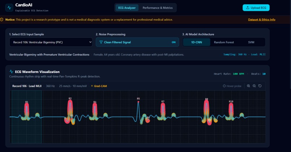This screenshot has height=152, width=291.
Task: Click the zoom out magnifier icon
Action: pos(254,86)
